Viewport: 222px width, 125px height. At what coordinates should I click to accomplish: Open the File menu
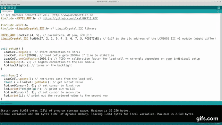point(2,5)
